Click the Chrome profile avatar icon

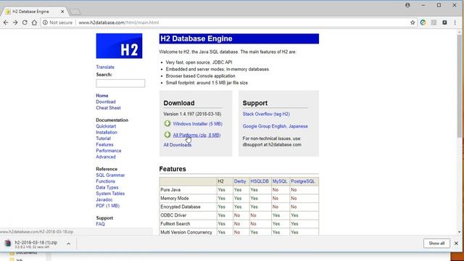407,5
